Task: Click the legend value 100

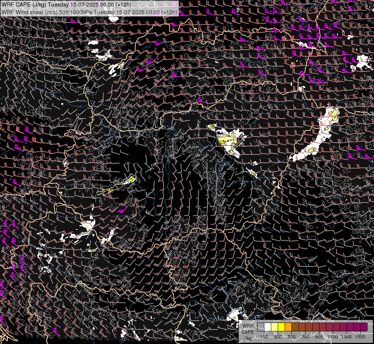Action: [264, 337]
